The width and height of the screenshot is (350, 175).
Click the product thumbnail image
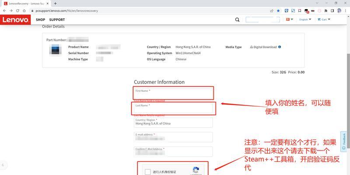[x=56, y=49]
